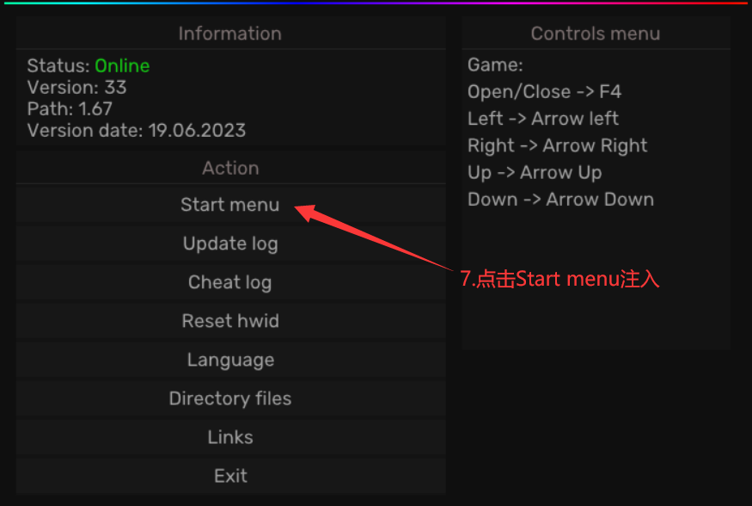Open the Language option
Viewport: 752px width, 506px height.
[229, 360]
